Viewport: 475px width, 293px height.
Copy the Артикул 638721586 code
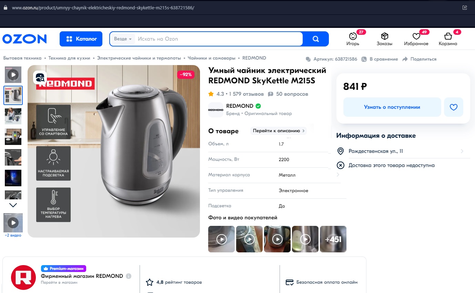click(x=332, y=59)
